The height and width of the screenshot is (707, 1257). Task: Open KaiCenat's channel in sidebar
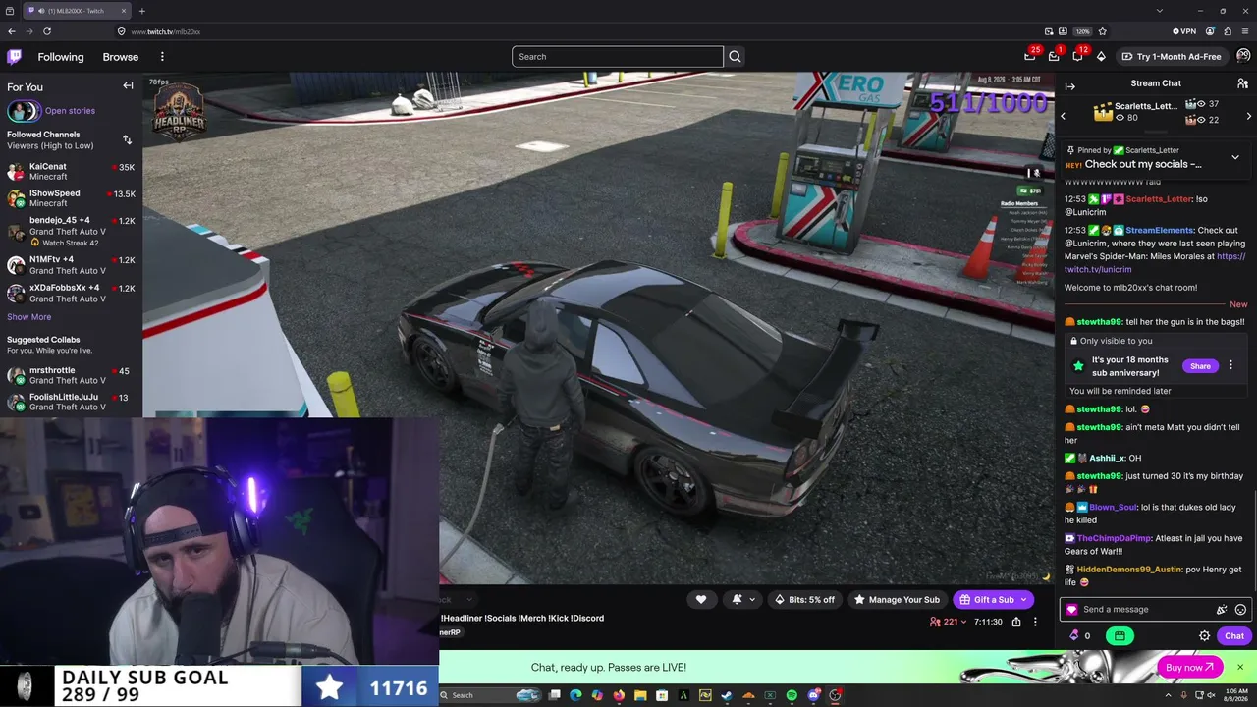click(x=71, y=172)
